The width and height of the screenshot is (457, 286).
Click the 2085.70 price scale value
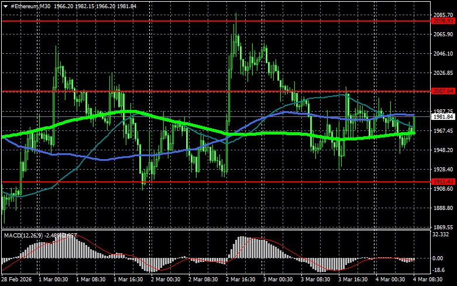443,15
